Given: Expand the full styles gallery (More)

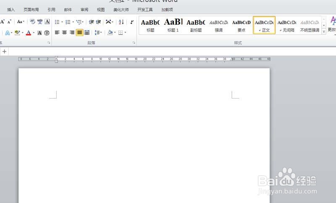Looking at the screenshot, I should [324, 31].
